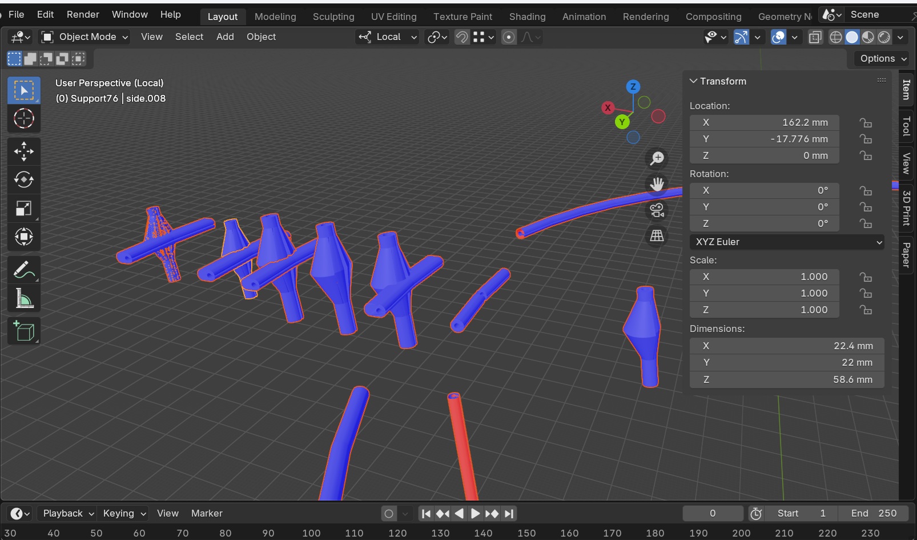Screen dimensions: 917x540
Task: Toggle auto keying record button
Action: click(x=389, y=514)
